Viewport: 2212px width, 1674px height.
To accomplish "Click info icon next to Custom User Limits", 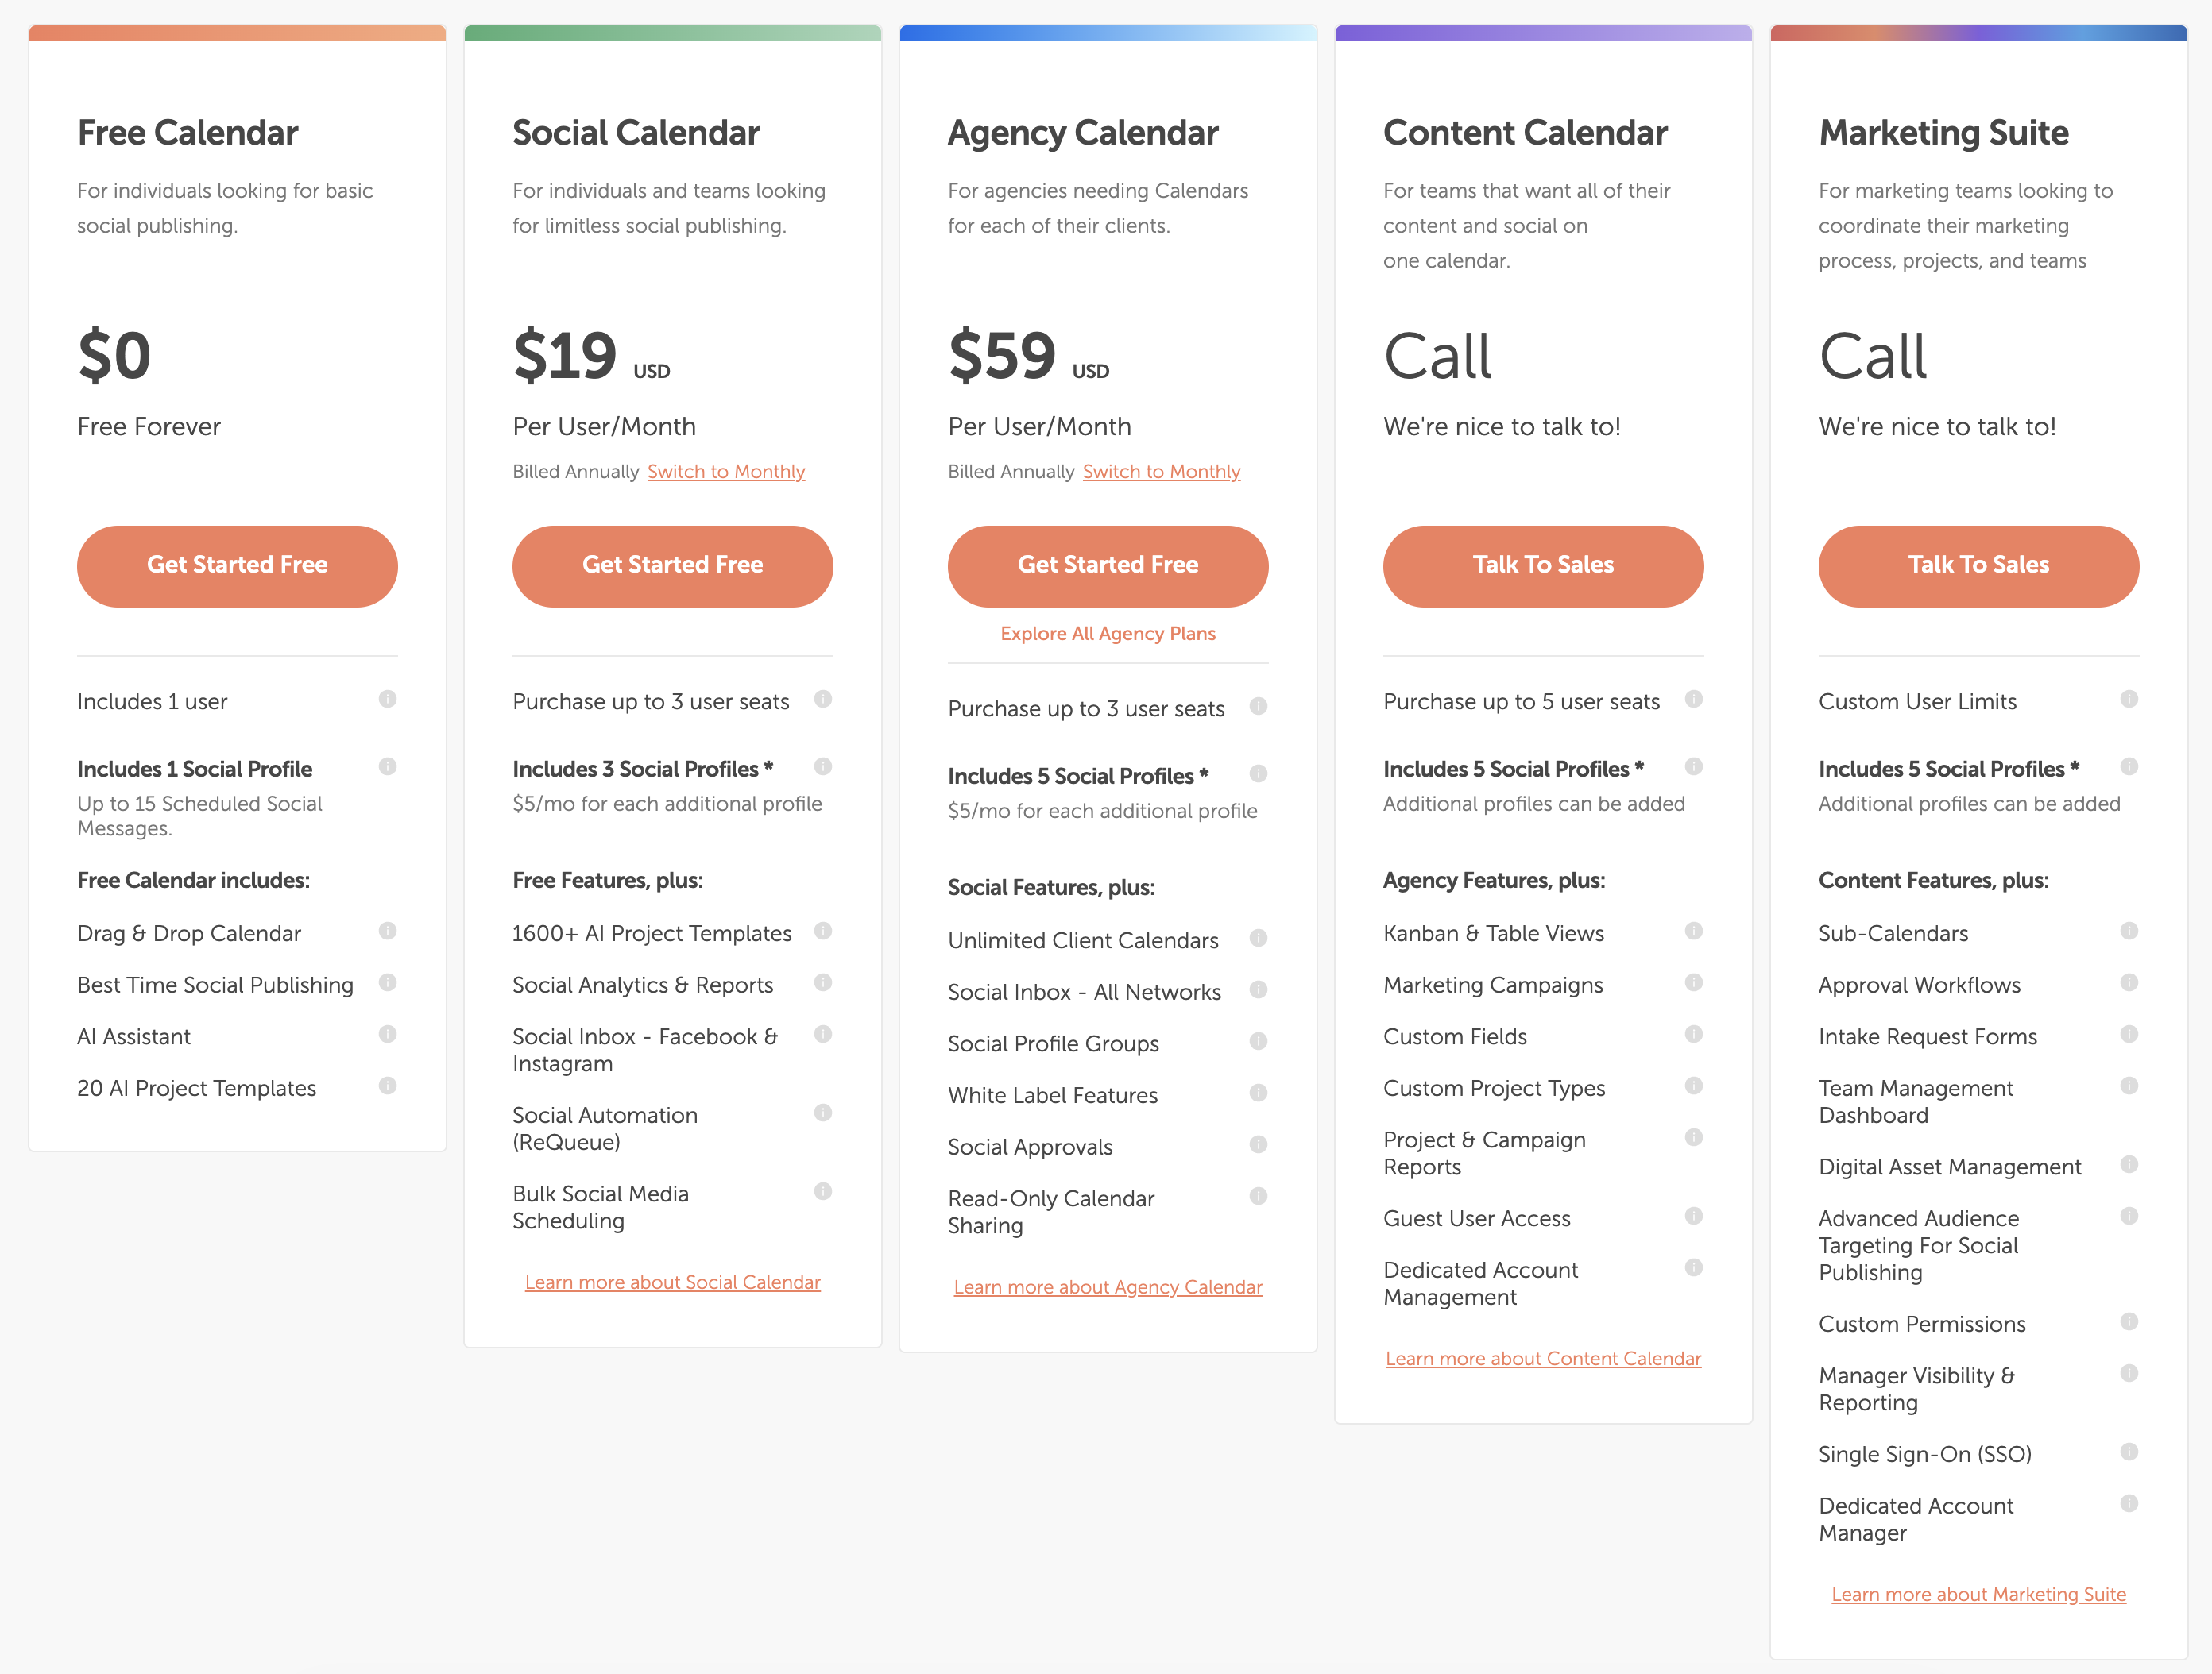I will click(2129, 700).
